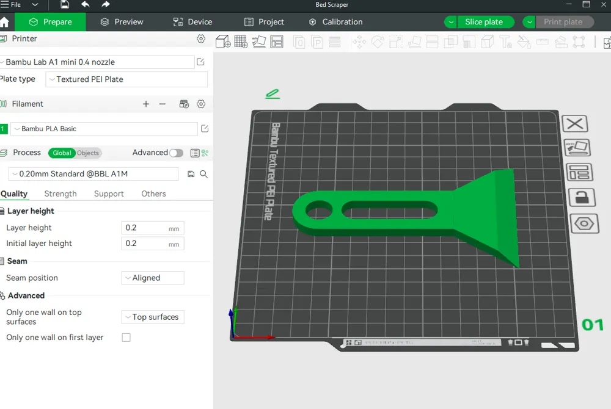Click the Arrange all objects toolbar icon
611x409 pixels.
click(x=277, y=42)
